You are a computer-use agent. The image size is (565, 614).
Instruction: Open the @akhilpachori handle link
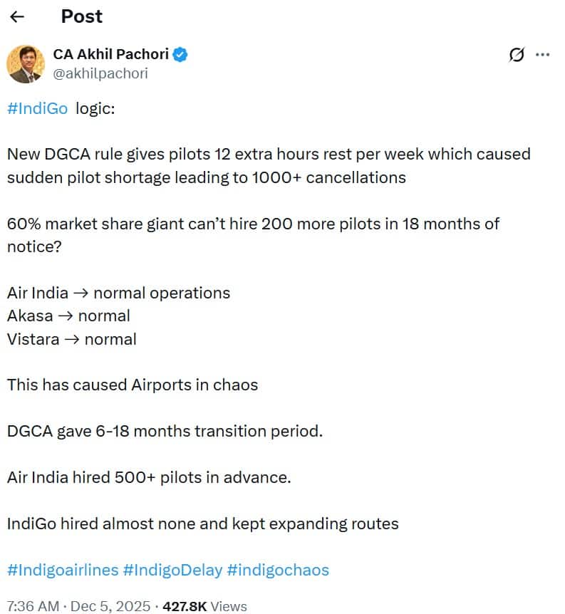pyautogui.click(x=100, y=73)
